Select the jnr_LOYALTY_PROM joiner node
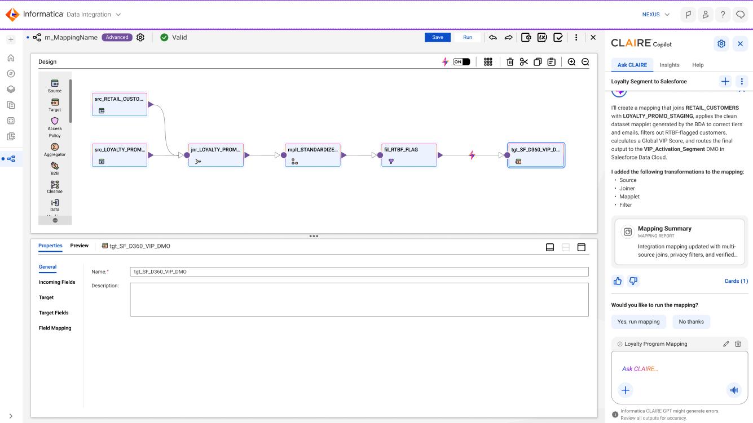753x423 pixels. (216, 155)
